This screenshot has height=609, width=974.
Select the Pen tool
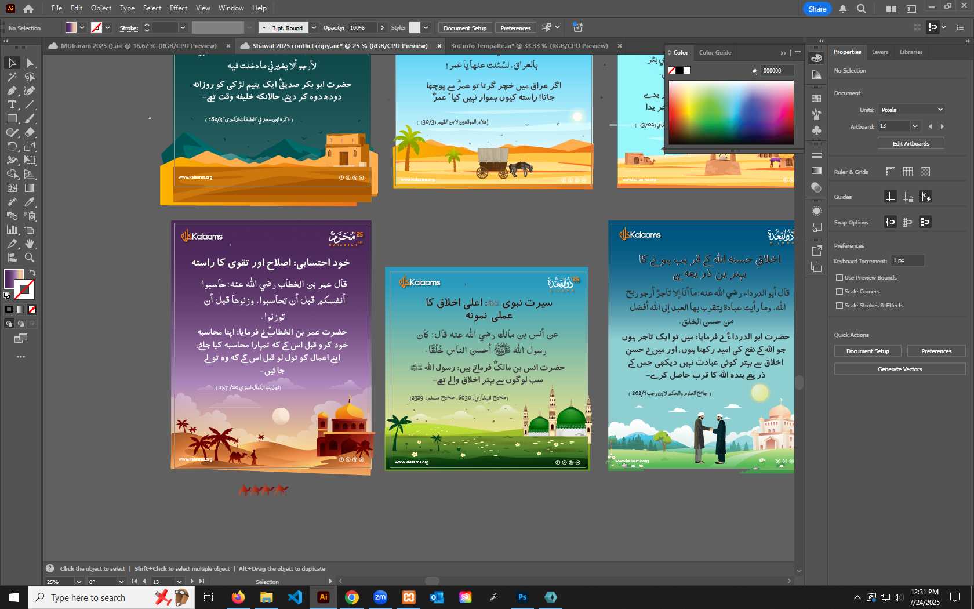pyautogui.click(x=12, y=90)
